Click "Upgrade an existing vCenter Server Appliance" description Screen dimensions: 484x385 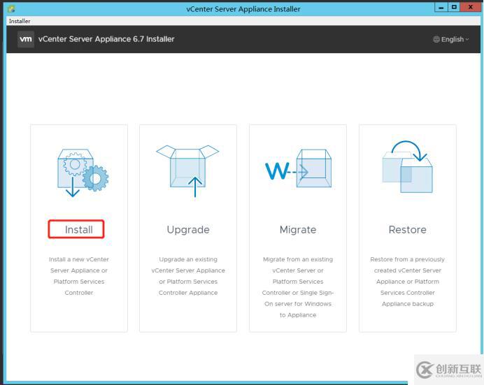[188, 276]
